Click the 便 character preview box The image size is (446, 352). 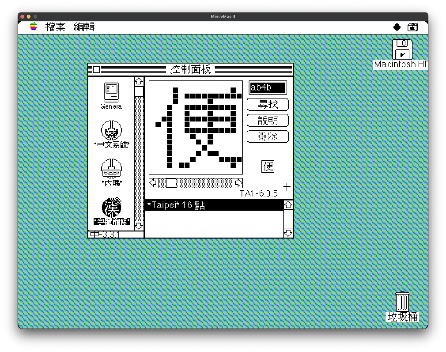click(268, 166)
